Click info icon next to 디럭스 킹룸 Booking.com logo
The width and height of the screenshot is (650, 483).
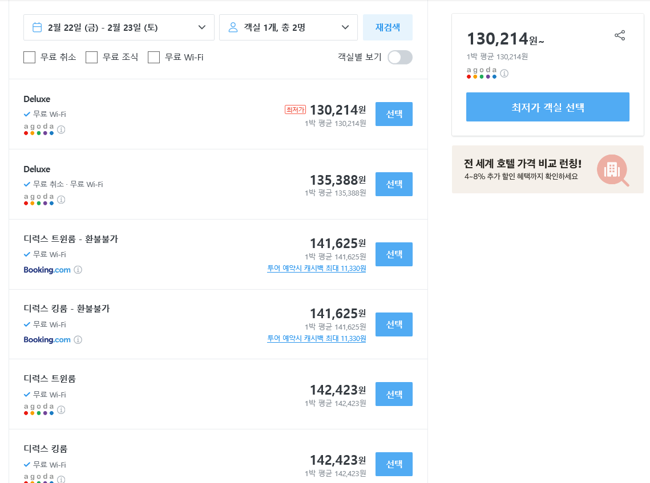pyautogui.click(x=78, y=340)
